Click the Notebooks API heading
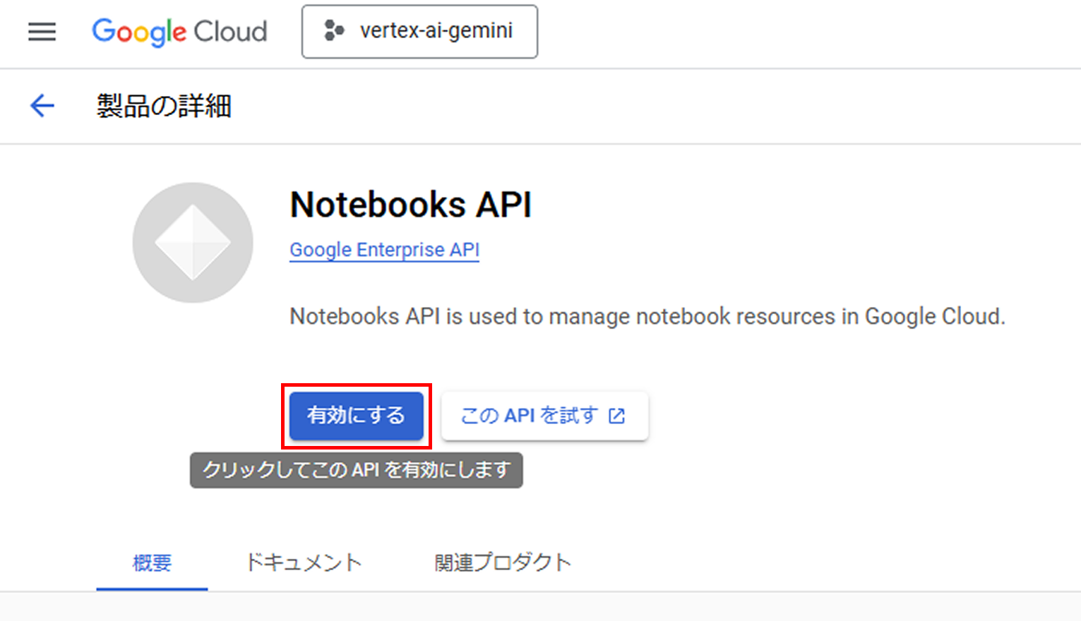The image size is (1081, 621). (410, 205)
